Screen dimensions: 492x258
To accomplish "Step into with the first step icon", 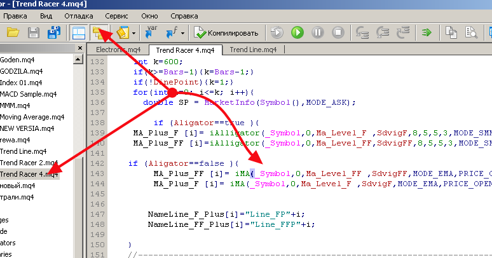I will 362,32.
